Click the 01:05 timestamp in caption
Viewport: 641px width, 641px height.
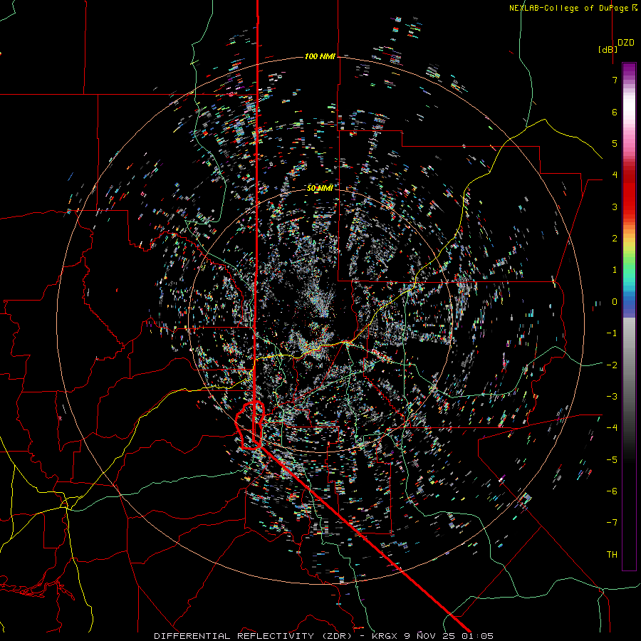[477, 636]
